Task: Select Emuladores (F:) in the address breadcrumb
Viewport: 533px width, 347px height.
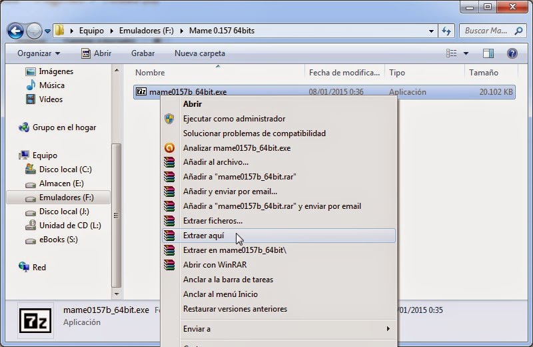Action: (x=146, y=31)
